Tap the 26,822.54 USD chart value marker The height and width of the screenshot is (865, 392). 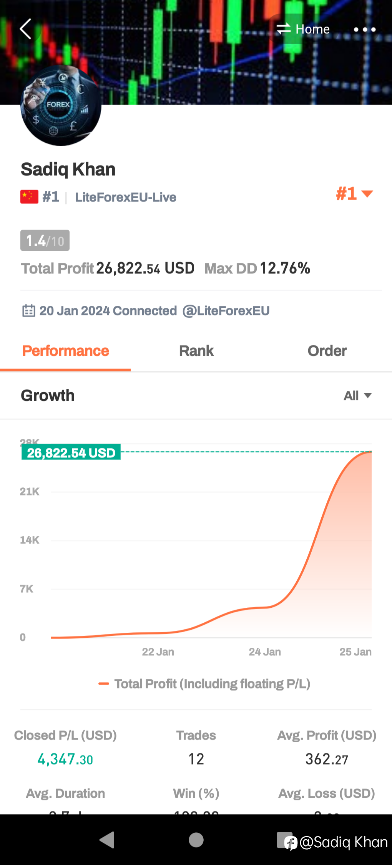(71, 453)
